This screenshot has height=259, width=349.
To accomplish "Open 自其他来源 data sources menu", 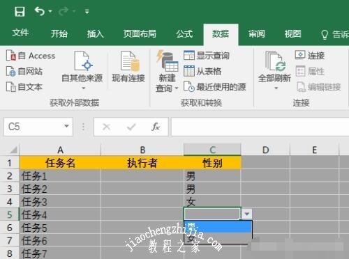I will (82, 71).
